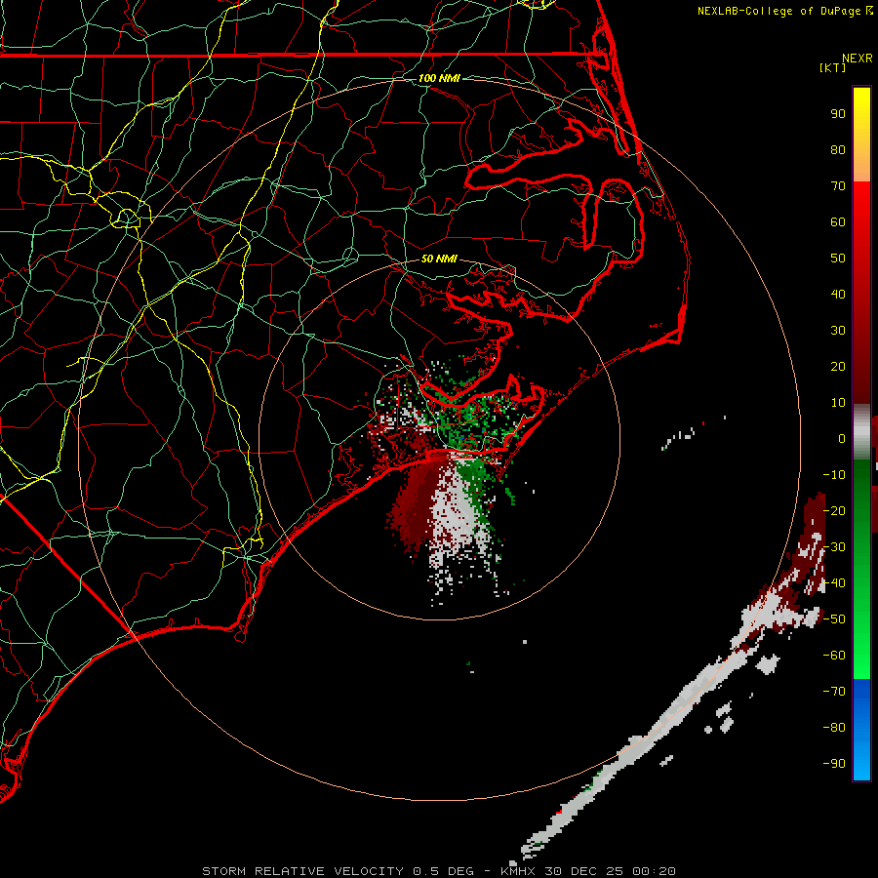
Task: Click the 80 value on velocity scale
Action: click(x=838, y=150)
